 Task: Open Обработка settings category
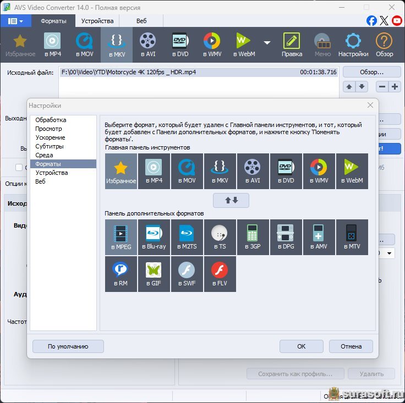[x=63, y=120]
